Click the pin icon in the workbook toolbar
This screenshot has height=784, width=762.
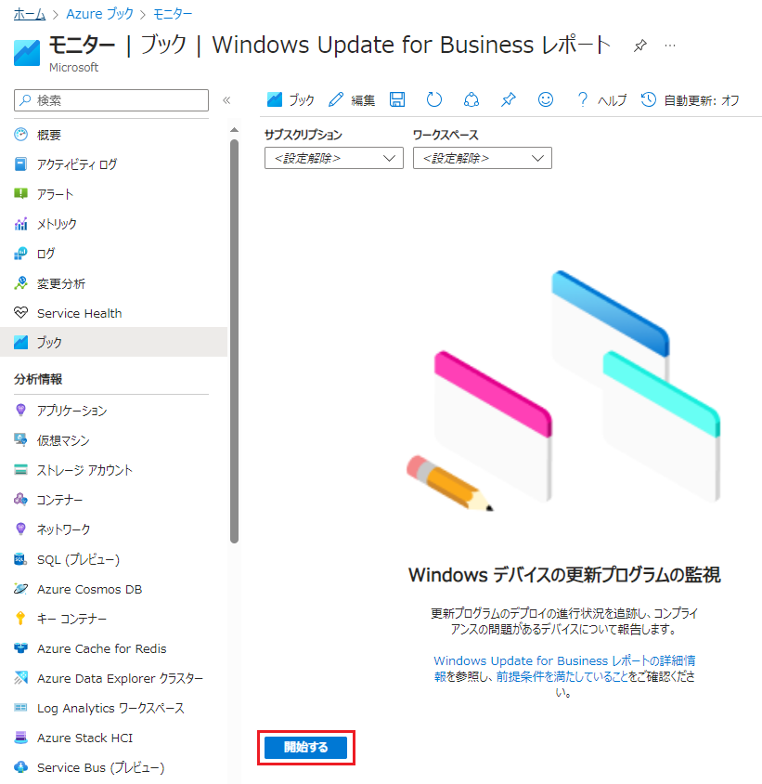(x=509, y=99)
